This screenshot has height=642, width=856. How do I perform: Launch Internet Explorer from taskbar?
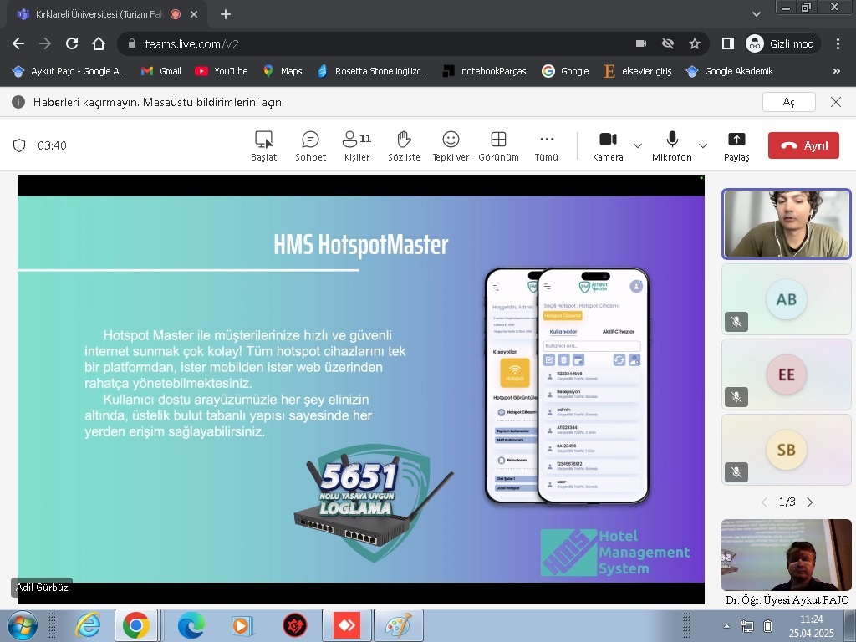pos(88,625)
